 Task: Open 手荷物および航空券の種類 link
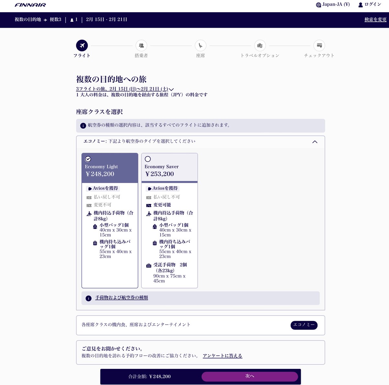coord(122,298)
